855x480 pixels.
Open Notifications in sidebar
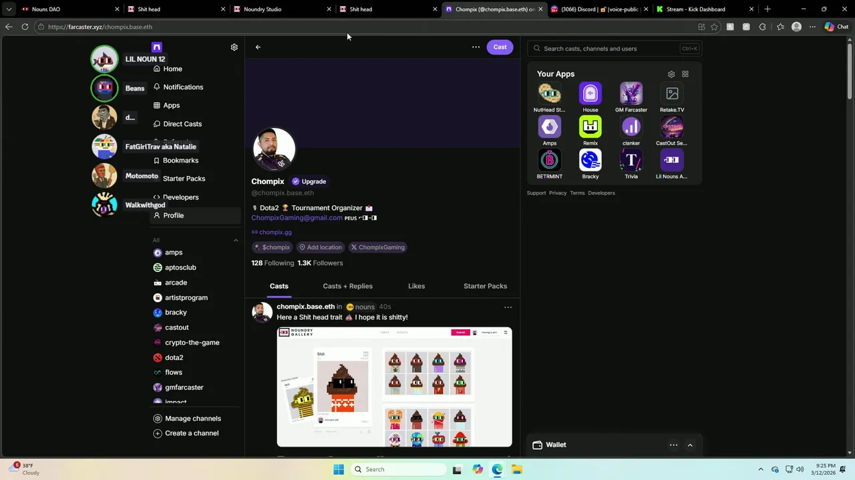183,87
